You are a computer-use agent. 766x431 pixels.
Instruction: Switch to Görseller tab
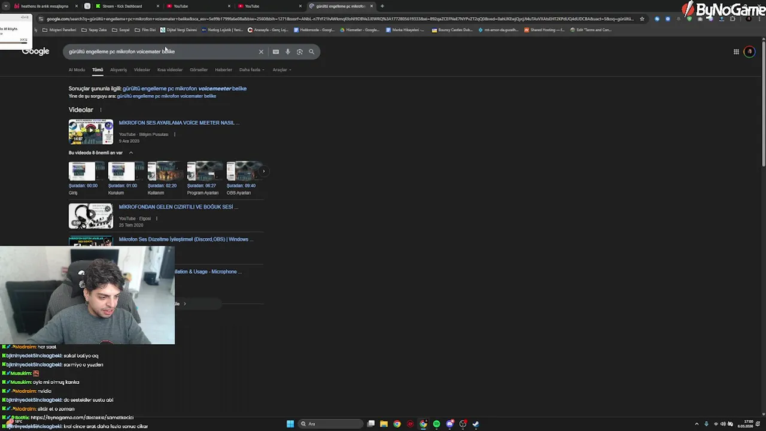point(199,70)
